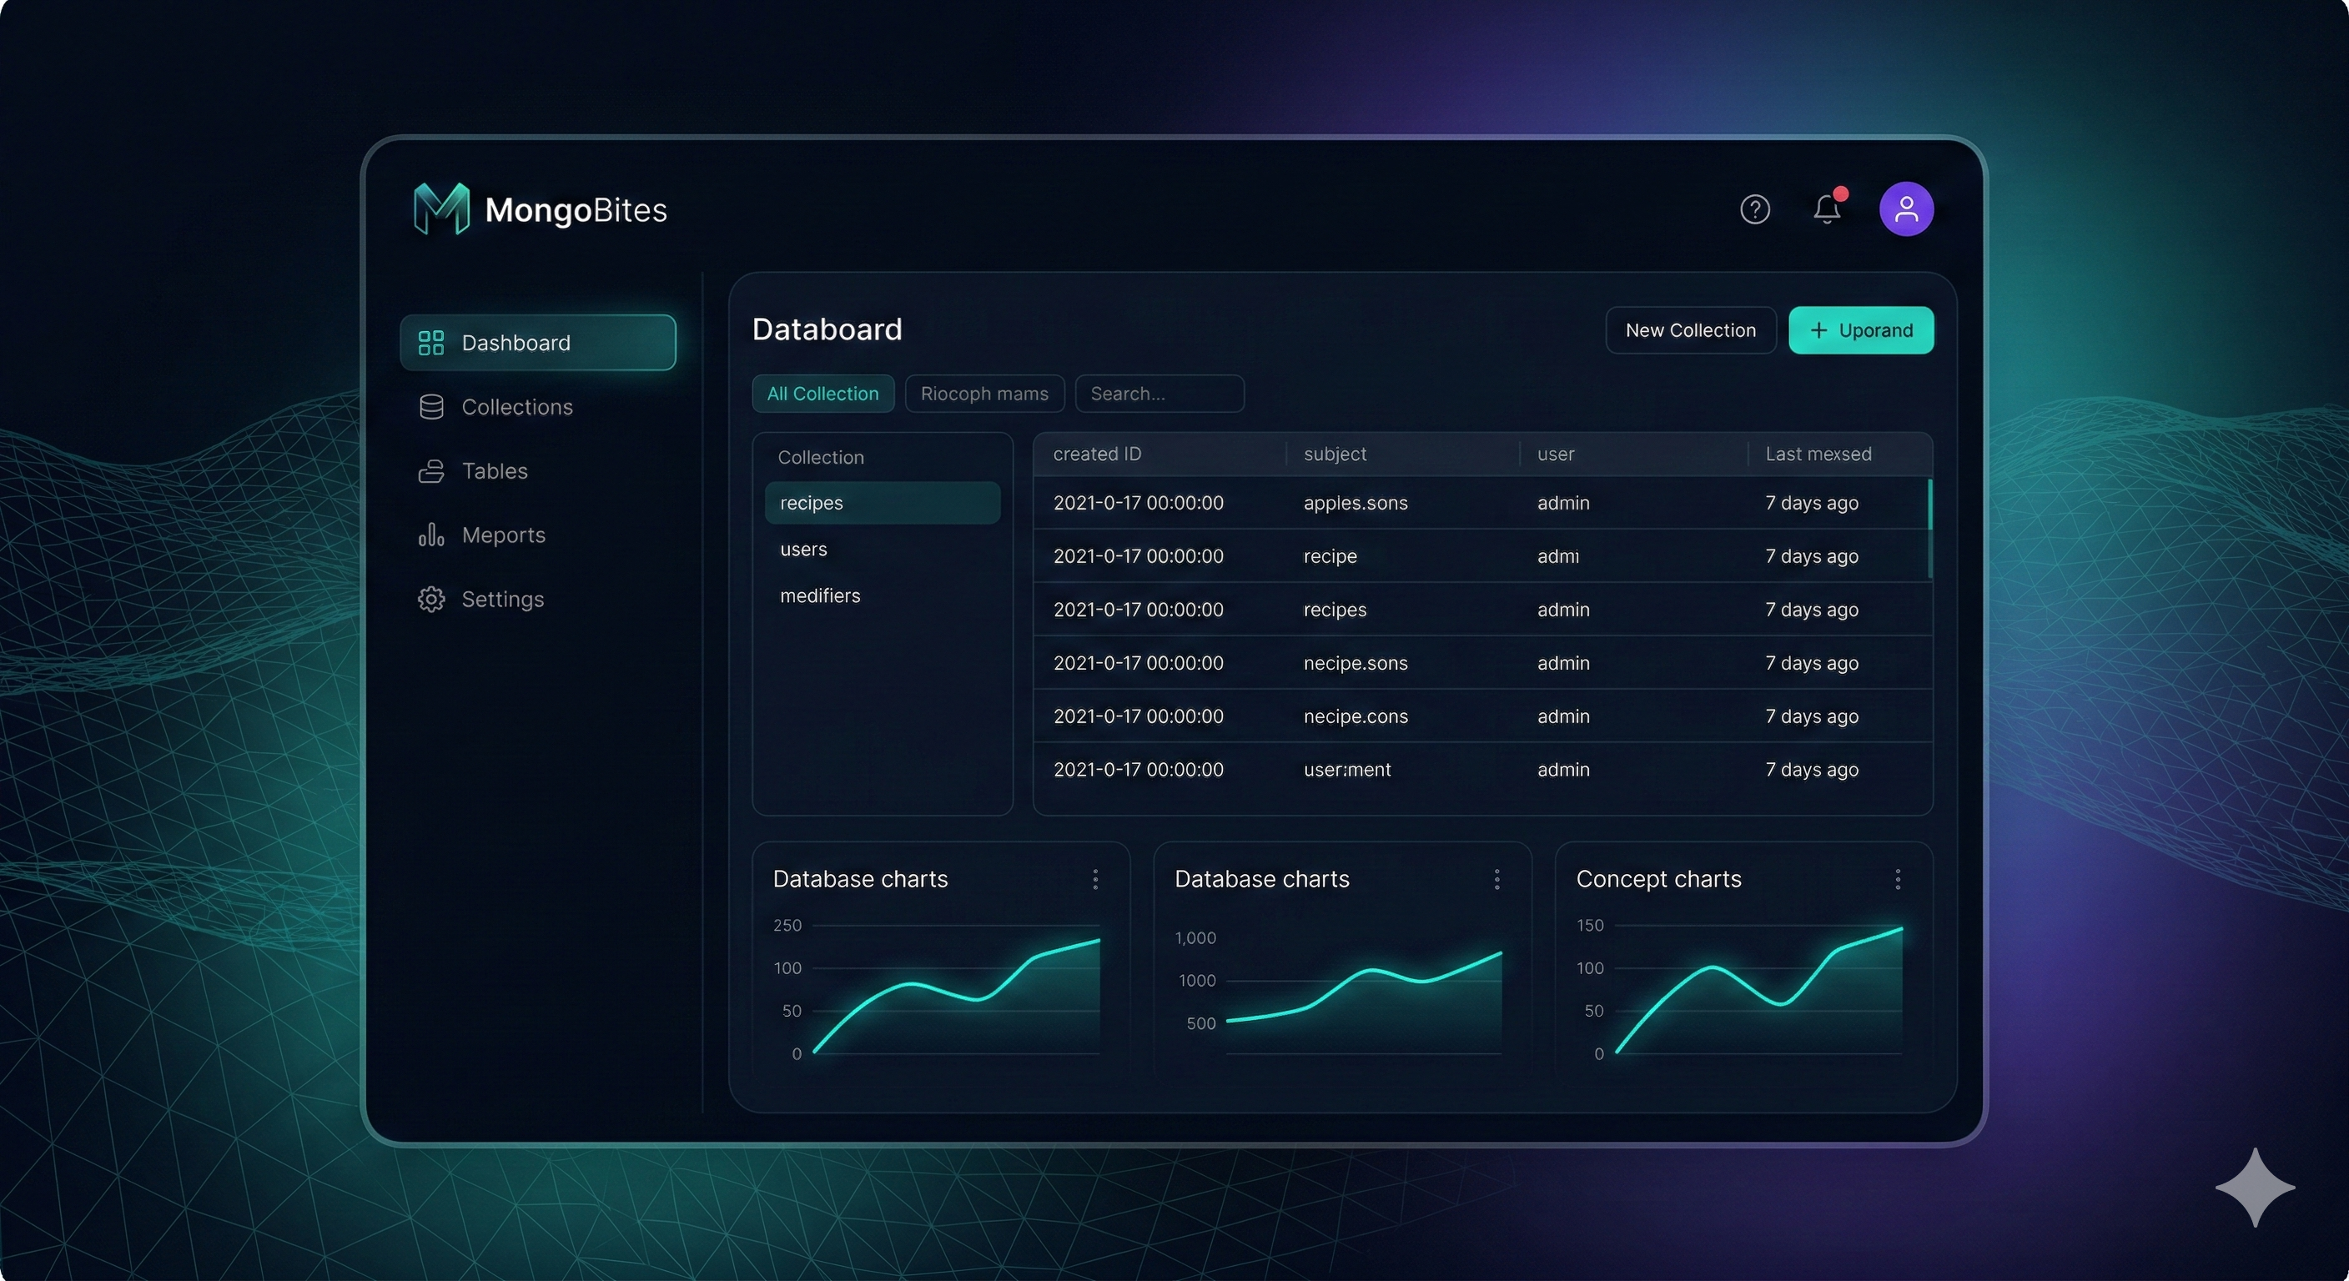Open Settings via the gear icon
Viewport: 2349px width, 1281px height.
coord(501,599)
